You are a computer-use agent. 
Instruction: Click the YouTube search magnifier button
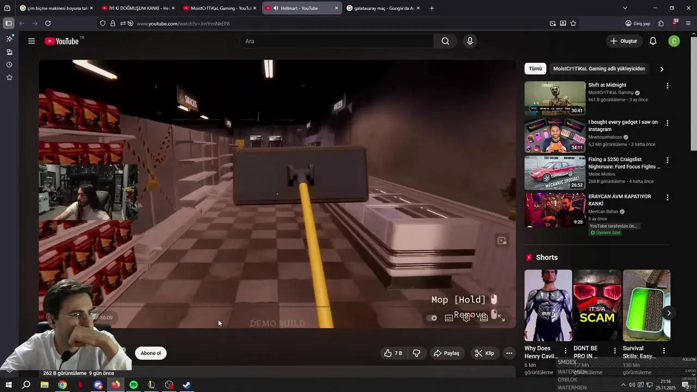445,41
